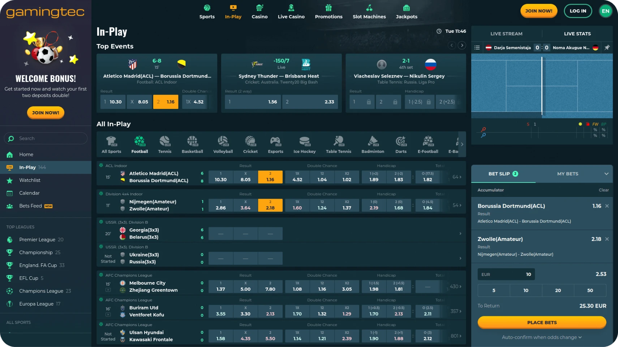Viewport: 618px width, 347px height.
Task: Select the Tennis sport filter icon
Action: pyautogui.click(x=164, y=141)
